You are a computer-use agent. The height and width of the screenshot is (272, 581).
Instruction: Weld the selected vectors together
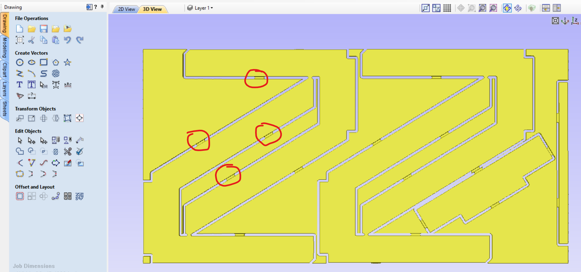[x=20, y=151]
